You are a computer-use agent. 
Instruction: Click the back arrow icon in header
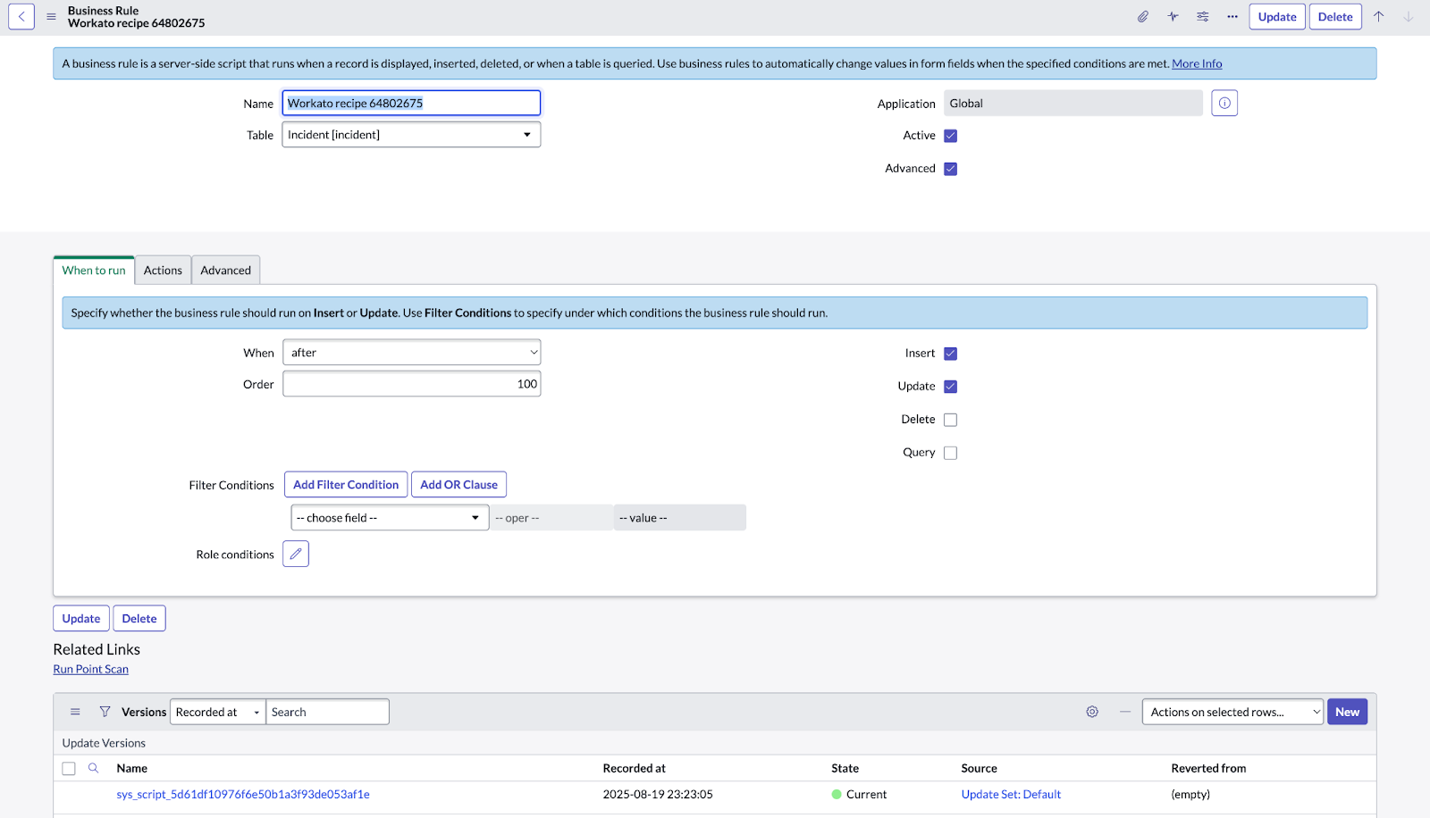coord(21,16)
